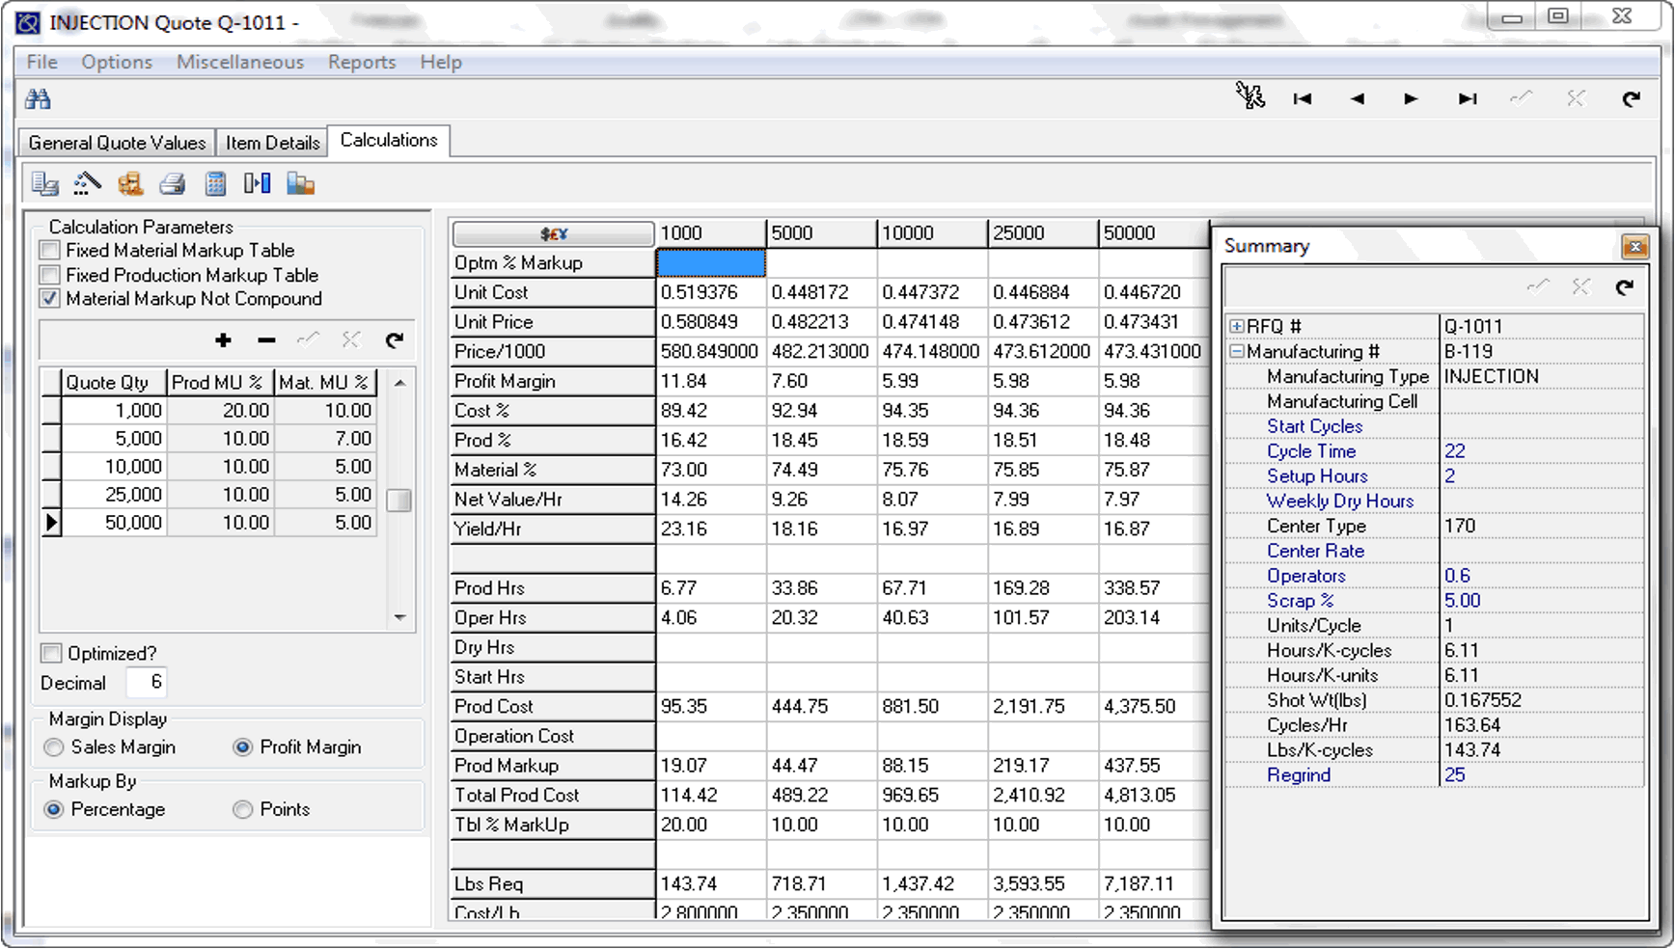Select the Sales Margin radio button
This screenshot has width=1675, height=949.
click(x=54, y=747)
